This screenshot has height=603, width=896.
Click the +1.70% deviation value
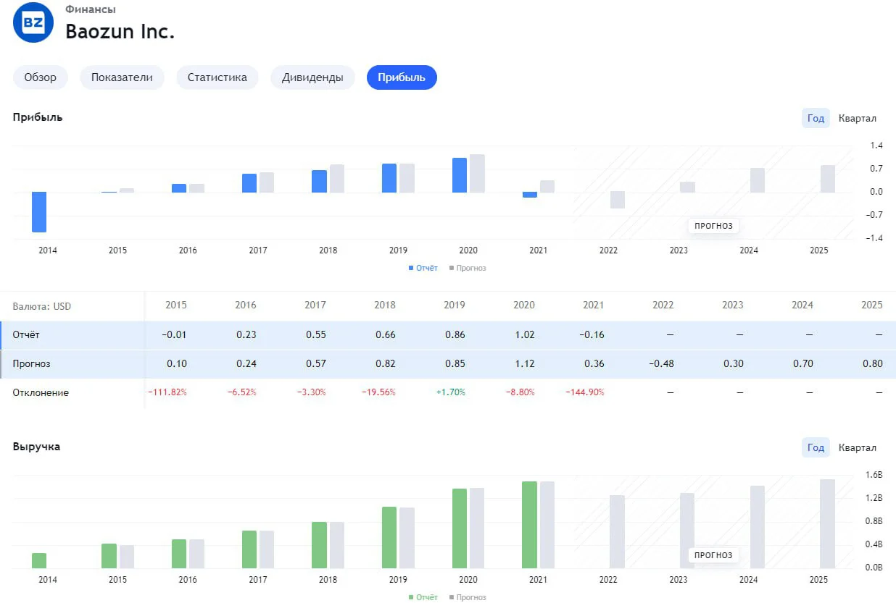click(x=450, y=392)
